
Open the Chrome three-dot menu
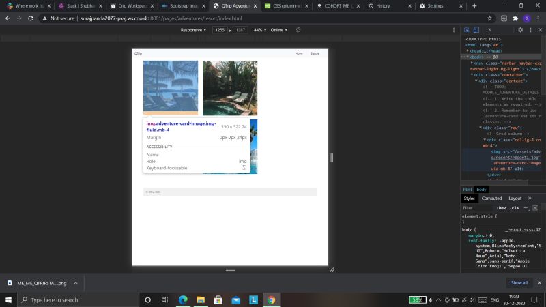[x=538, y=18]
